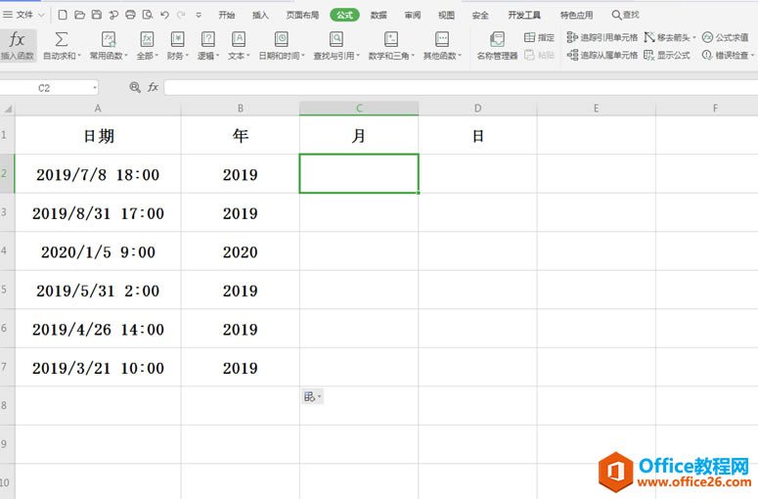Screen dimensions: 758x499
Task: Select column B header
Action: pos(241,109)
